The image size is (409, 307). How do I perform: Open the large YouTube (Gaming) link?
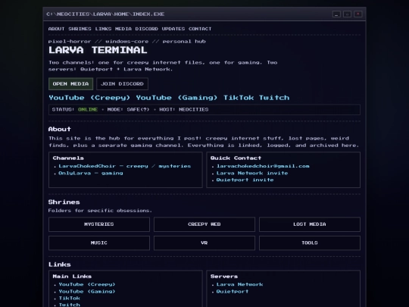176,98
